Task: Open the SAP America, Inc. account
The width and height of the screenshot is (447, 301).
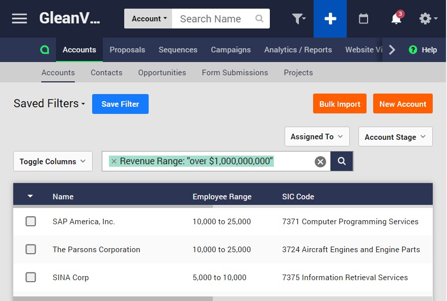Action: (83, 222)
